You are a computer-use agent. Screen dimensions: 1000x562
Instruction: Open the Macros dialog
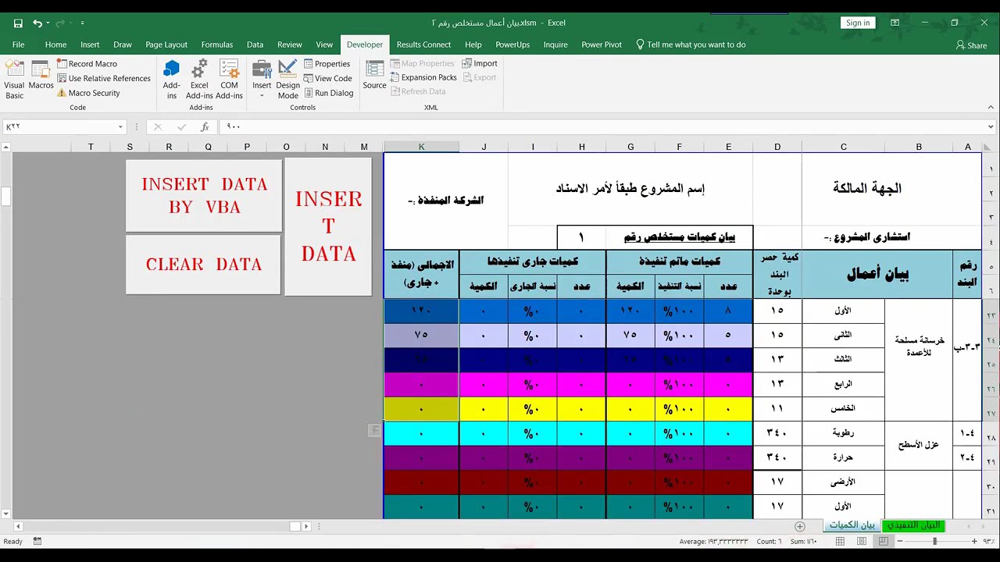(x=41, y=76)
